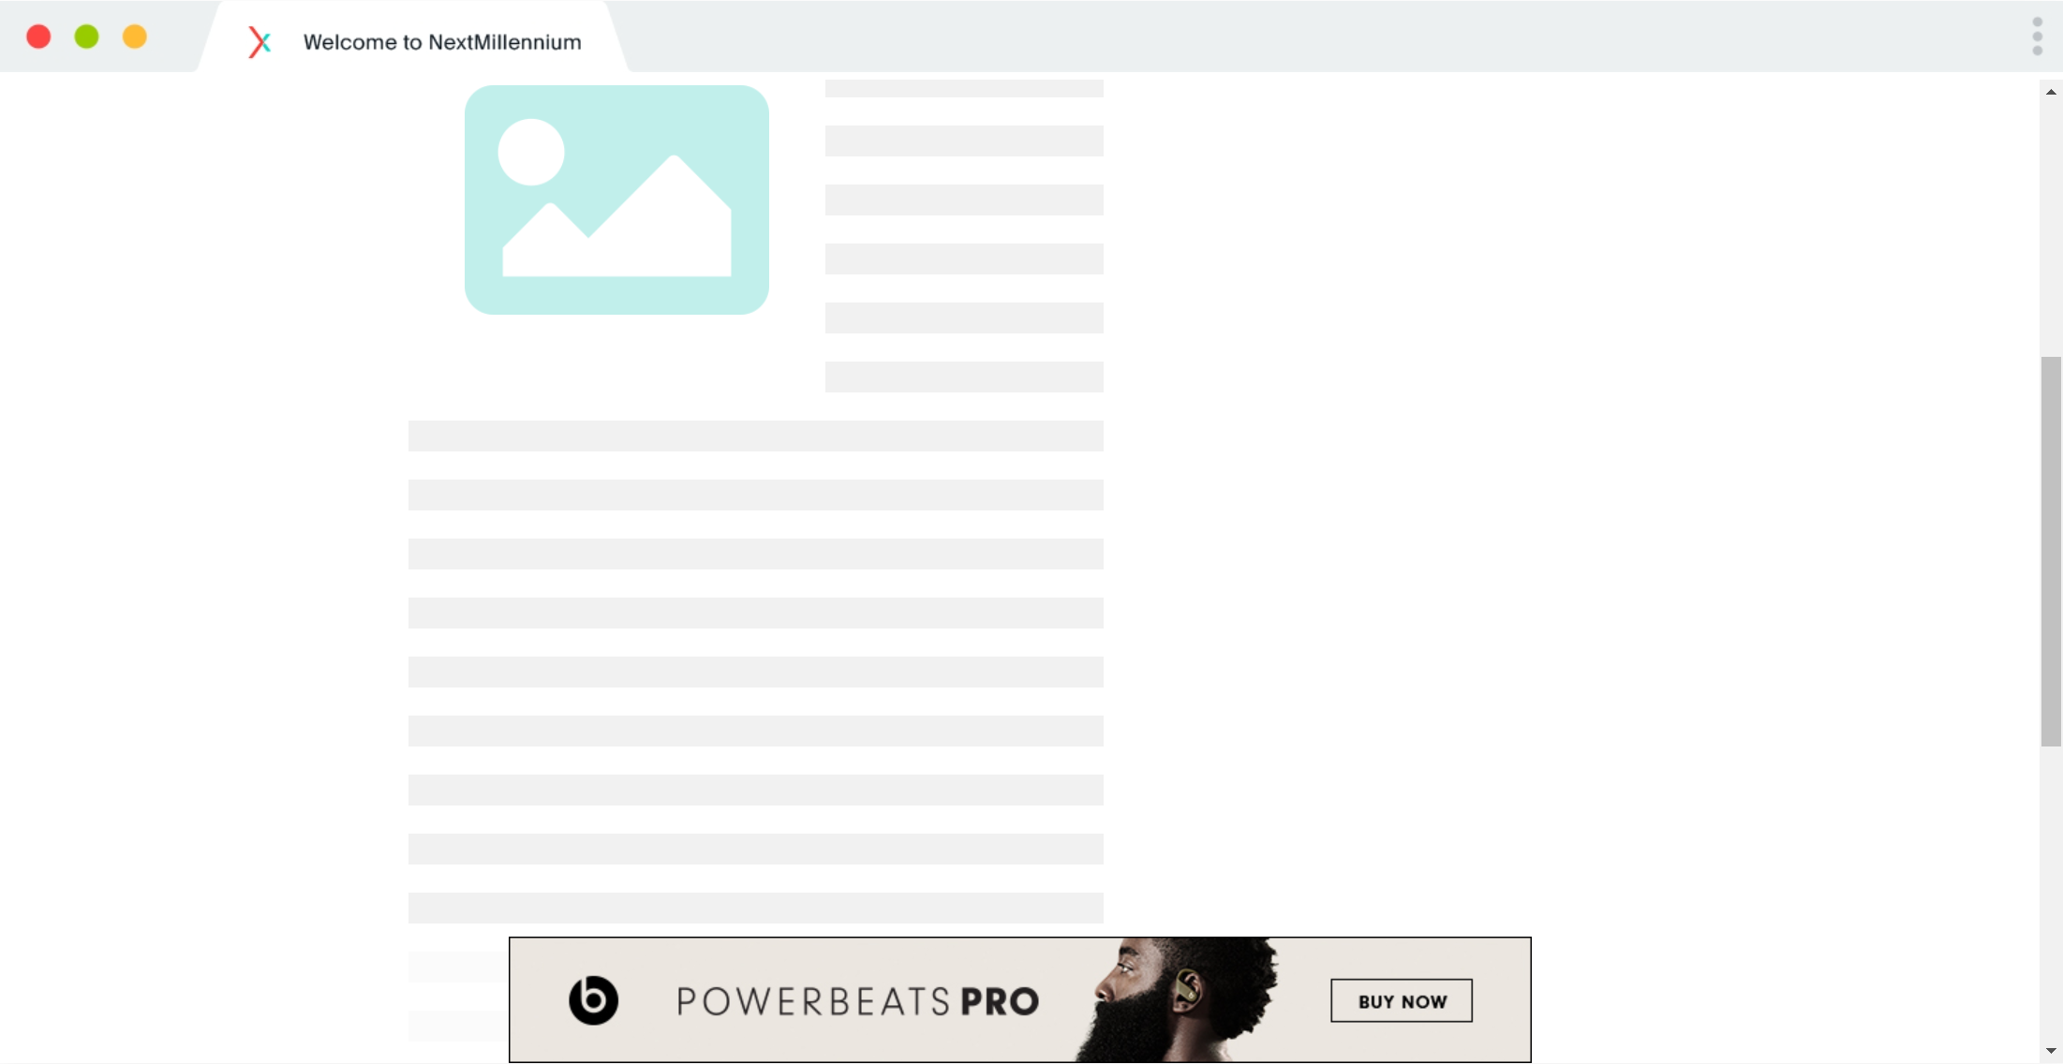Click the scrollbar up arrow
Screen dimensions: 2063x1064
pyautogui.click(x=2051, y=92)
